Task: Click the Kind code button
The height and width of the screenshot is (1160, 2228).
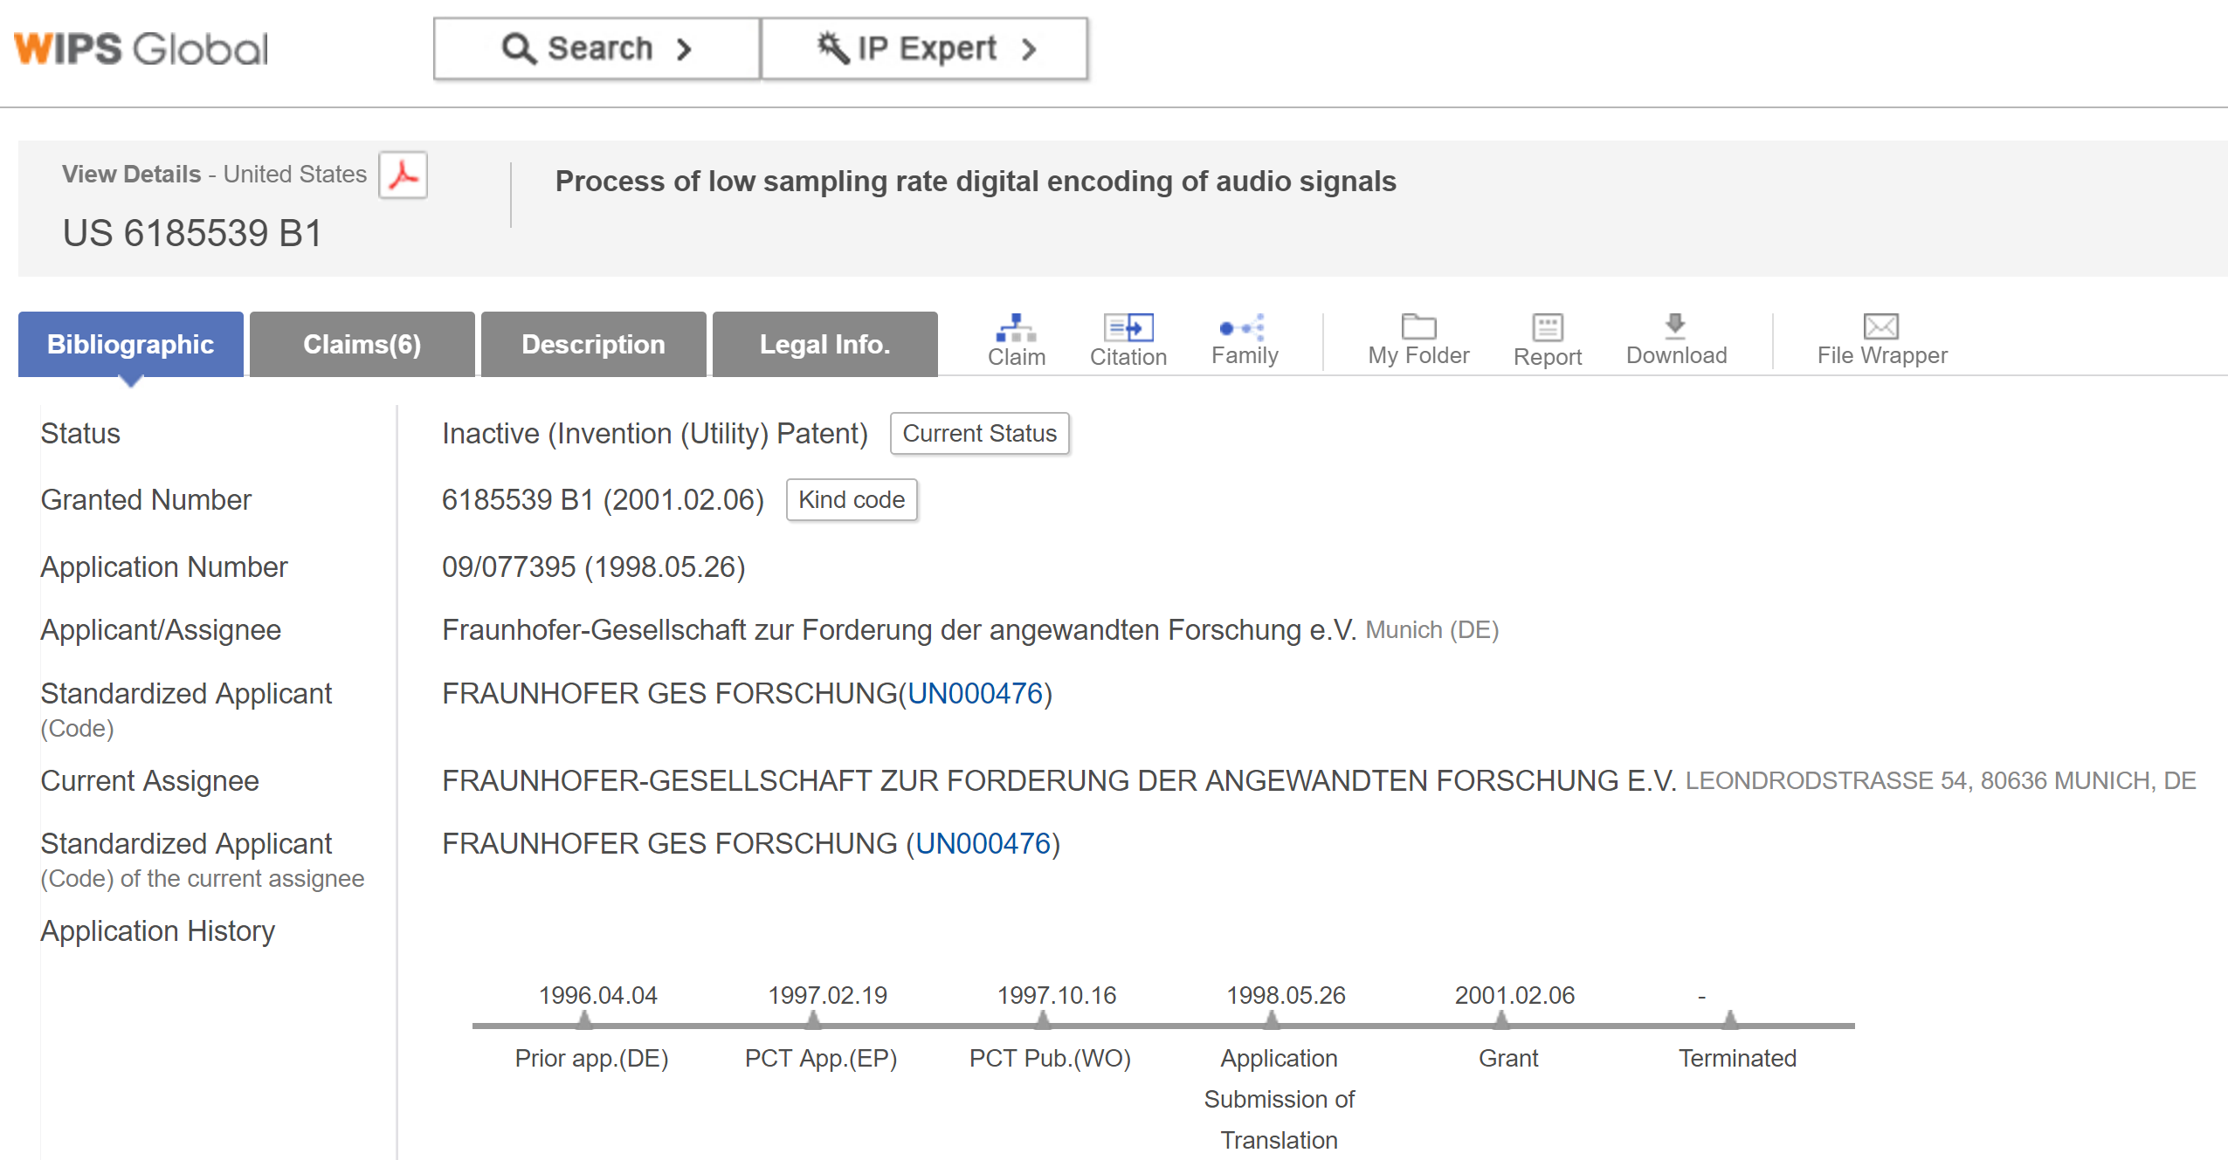Action: click(851, 499)
